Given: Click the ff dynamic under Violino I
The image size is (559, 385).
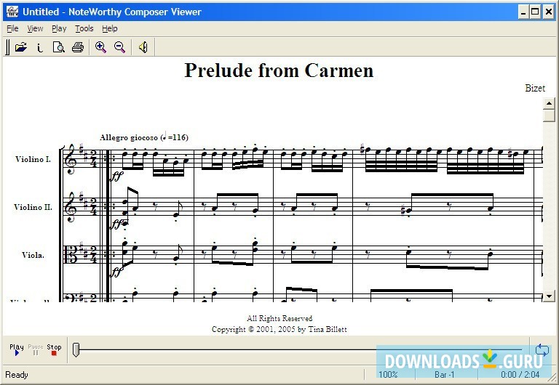Looking at the screenshot, I should tap(117, 176).
